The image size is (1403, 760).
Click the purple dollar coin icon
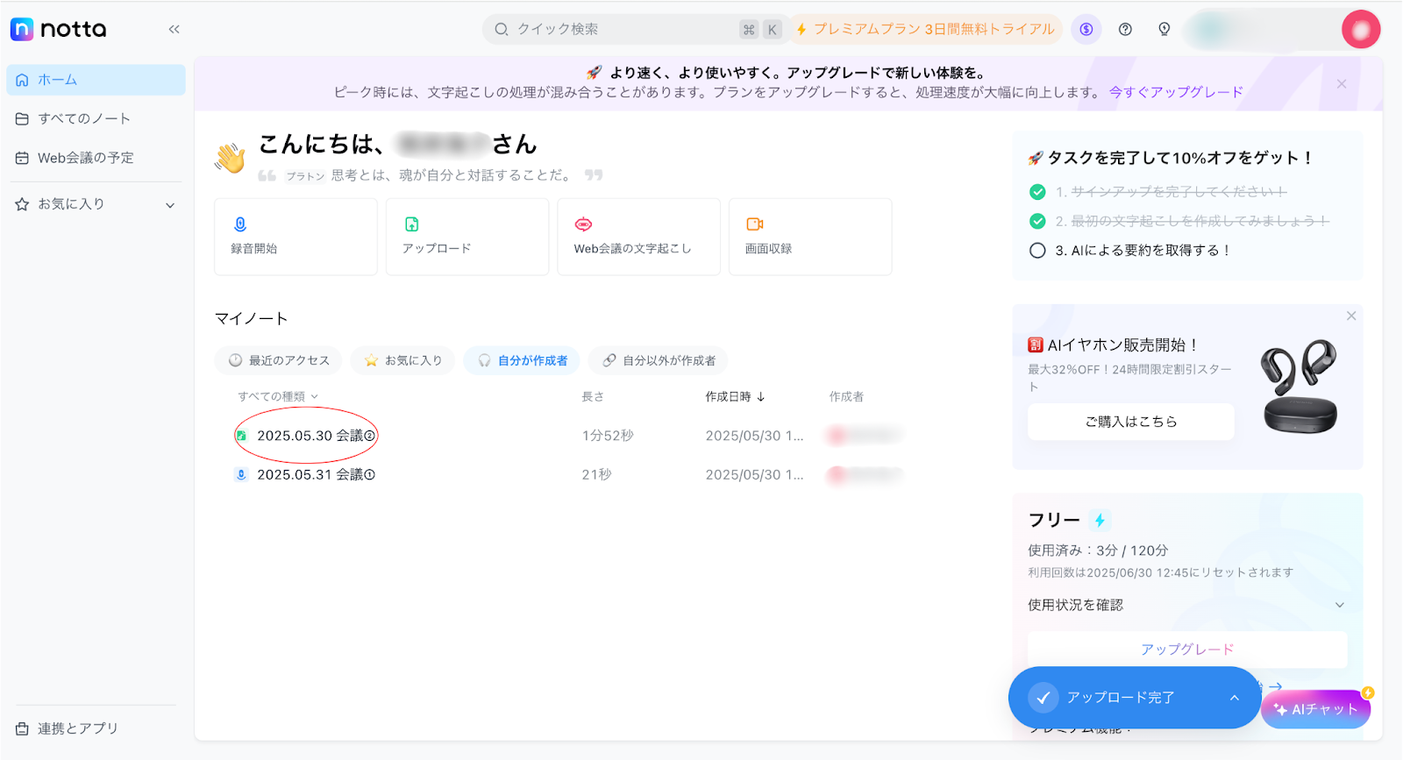[x=1086, y=29]
